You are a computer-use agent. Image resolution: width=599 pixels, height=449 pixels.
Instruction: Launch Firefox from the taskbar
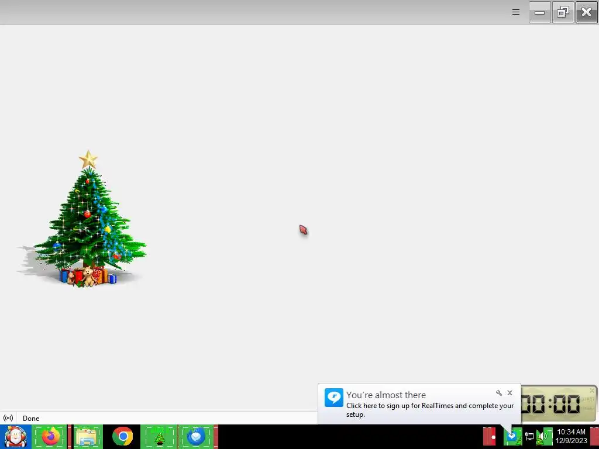click(51, 436)
